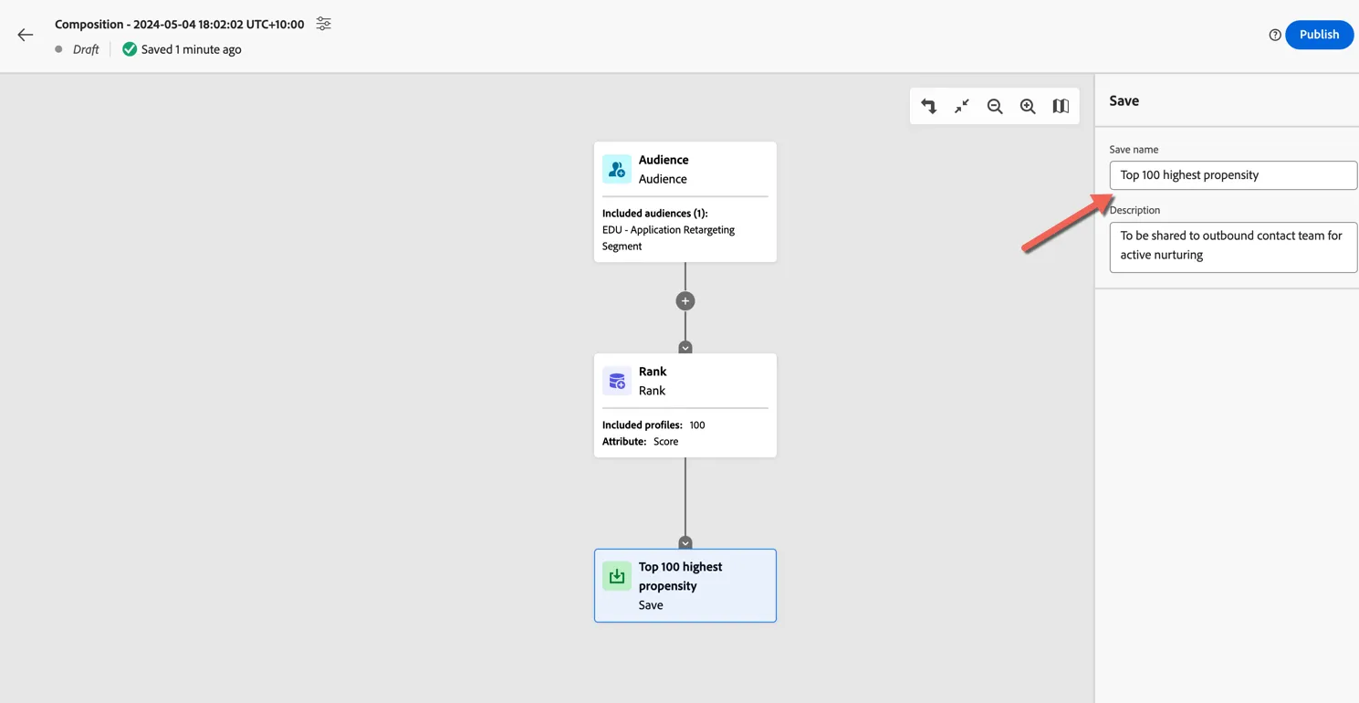
Task: Toggle the canvas map view icon
Action: (1061, 106)
